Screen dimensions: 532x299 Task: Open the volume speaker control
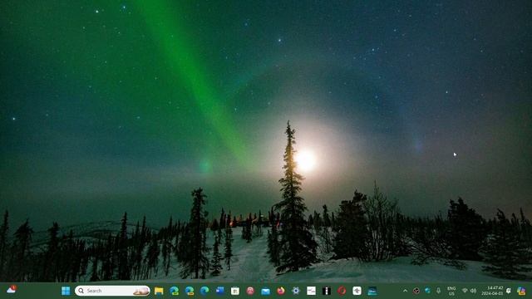[x=473, y=291]
